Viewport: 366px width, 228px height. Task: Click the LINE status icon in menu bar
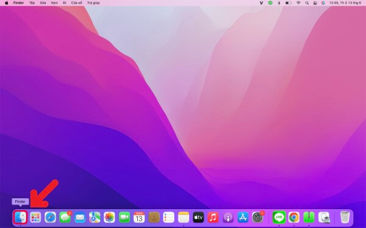270,3
